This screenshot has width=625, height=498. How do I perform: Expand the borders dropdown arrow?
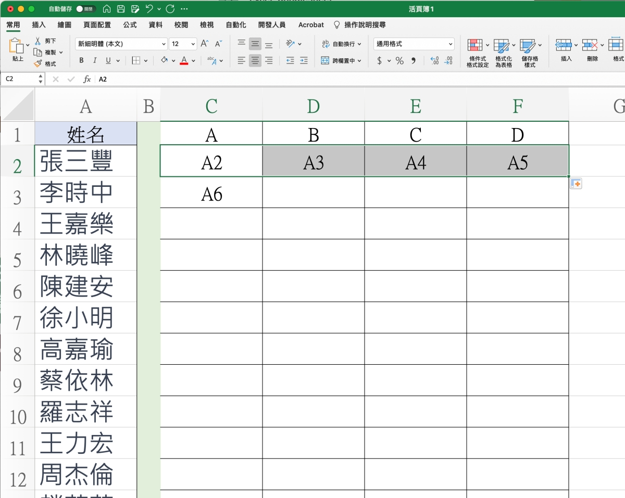click(x=145, y=61)
